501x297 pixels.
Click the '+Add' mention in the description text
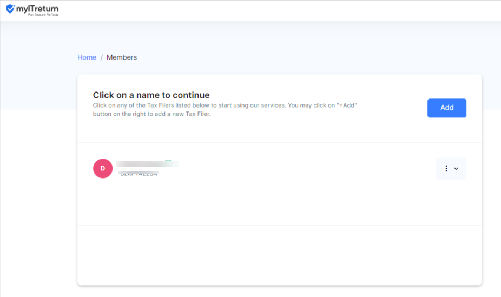click(x=348, y=105)
